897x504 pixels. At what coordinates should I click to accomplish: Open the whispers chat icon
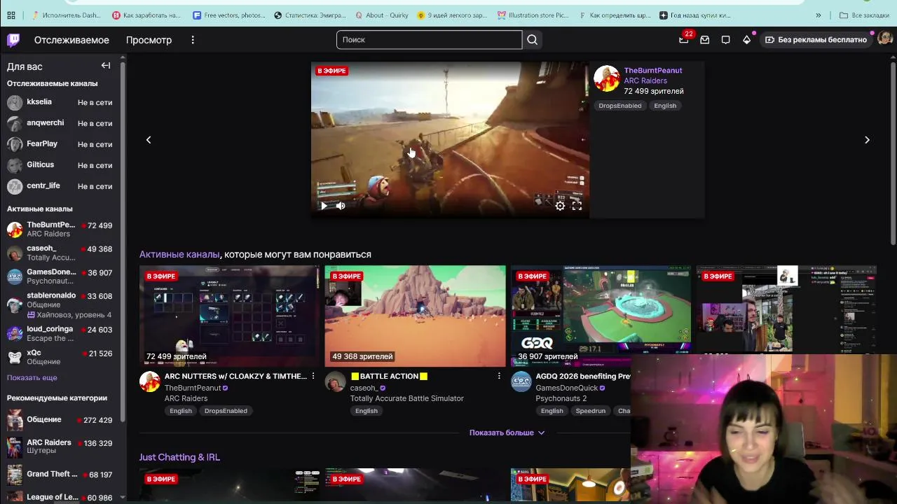click(726, 40)
